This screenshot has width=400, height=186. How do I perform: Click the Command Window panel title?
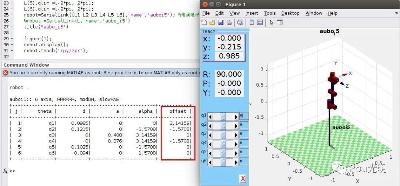26,65
